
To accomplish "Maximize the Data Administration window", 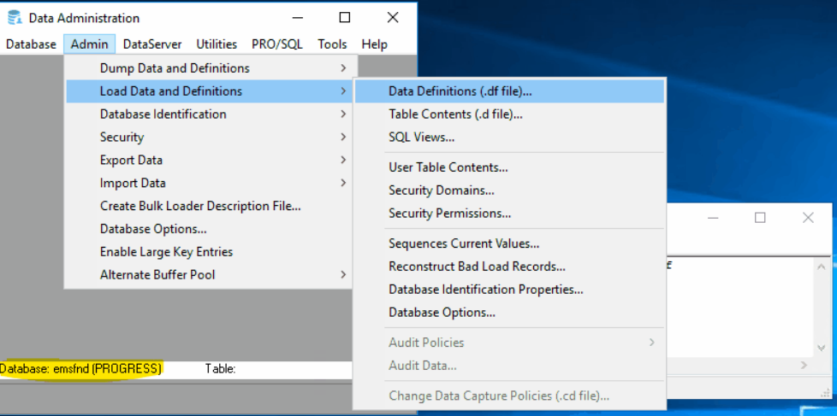I will pos(345,18).
